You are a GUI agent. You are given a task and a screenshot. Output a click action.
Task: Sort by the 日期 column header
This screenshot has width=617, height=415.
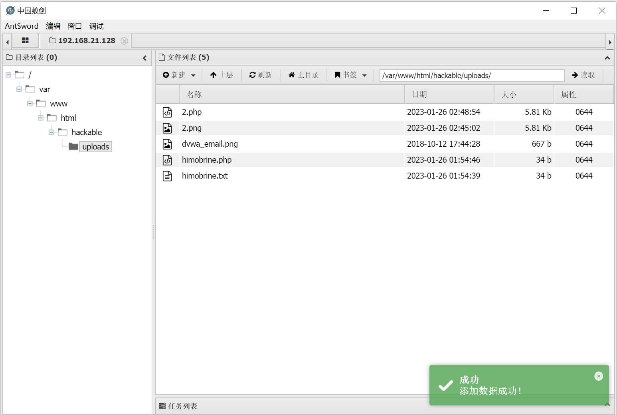coord(449,94)
